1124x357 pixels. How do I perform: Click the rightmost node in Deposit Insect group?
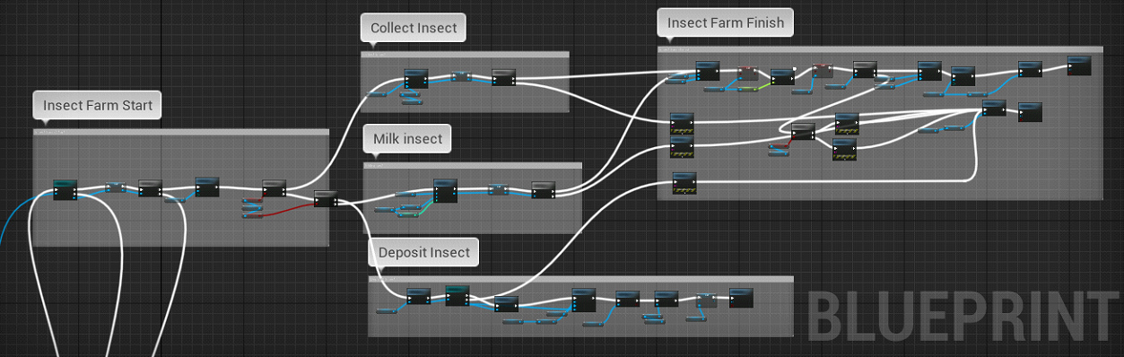tap(741, 298)
